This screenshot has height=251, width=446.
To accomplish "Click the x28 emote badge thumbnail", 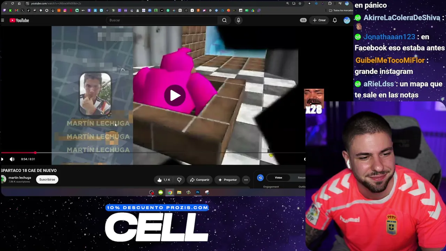I will (314, 102).
